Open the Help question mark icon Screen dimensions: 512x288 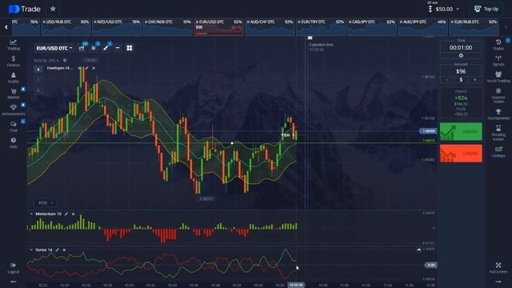coord(14,142)
